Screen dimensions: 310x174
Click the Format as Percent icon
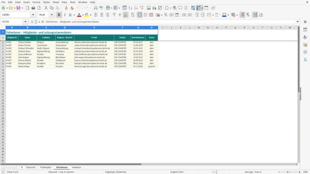pos(166,15)
